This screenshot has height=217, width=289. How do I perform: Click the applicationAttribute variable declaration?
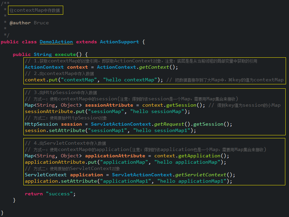pyautogui.click(x=115, y=156)
